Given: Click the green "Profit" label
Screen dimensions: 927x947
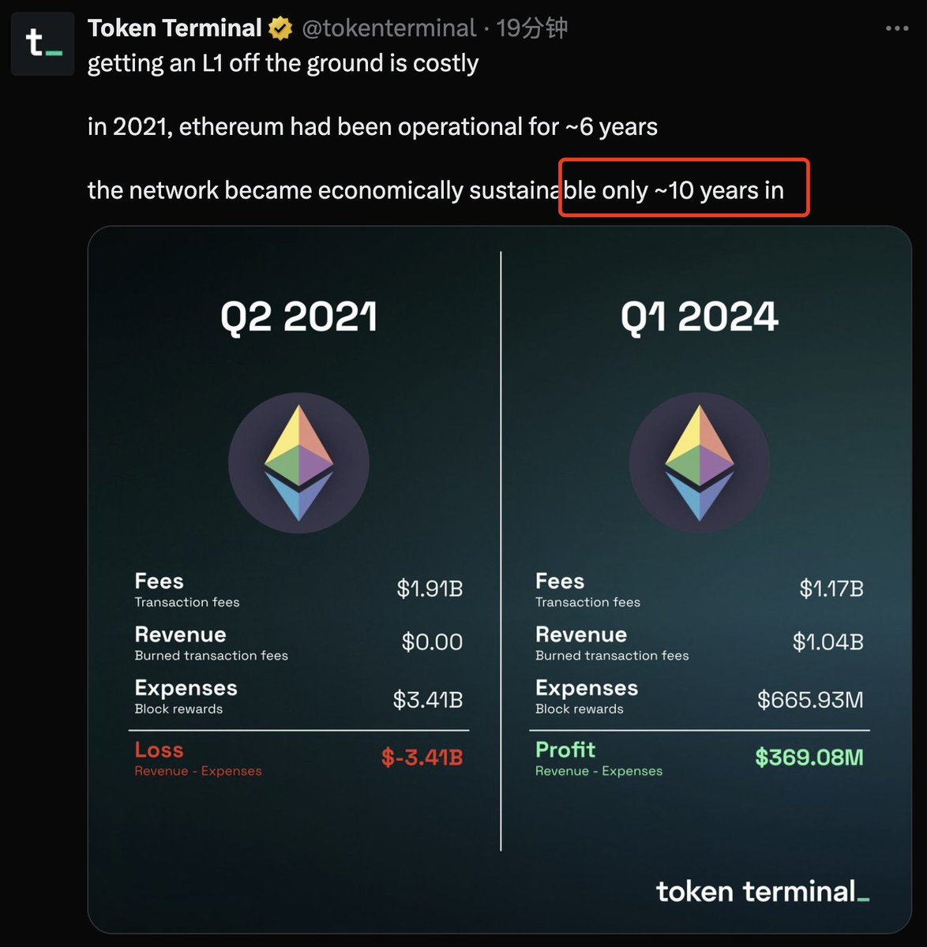Looking at the screenshot, I should click(565, 750).
